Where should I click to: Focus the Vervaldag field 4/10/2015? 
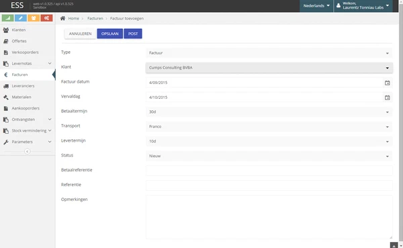coord(265,97)
